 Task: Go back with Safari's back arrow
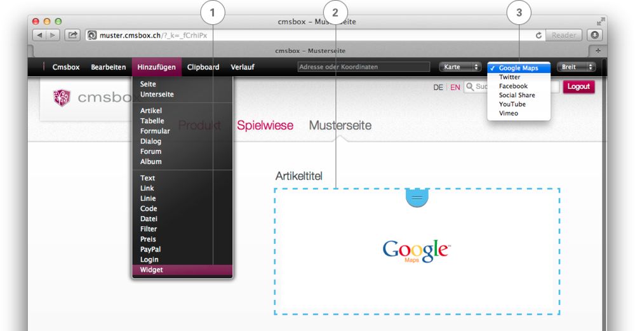point(39,35)
